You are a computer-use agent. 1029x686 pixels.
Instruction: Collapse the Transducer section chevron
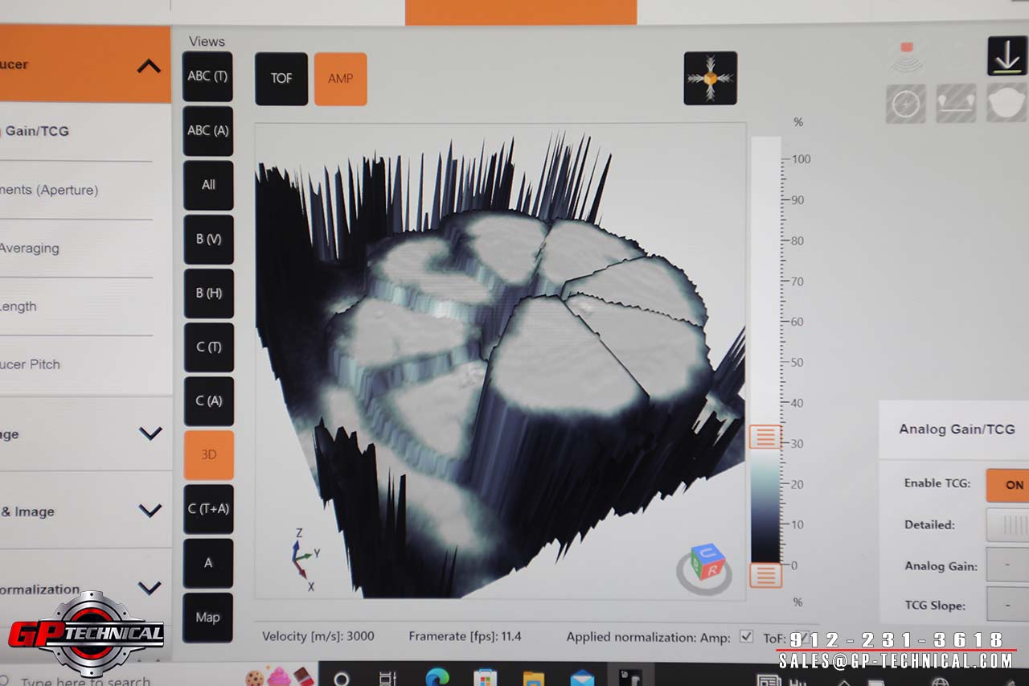click(x=149, y=66)
